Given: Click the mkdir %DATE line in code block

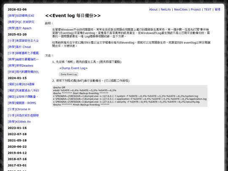Looking at the screenshot, I should (84, 90).
